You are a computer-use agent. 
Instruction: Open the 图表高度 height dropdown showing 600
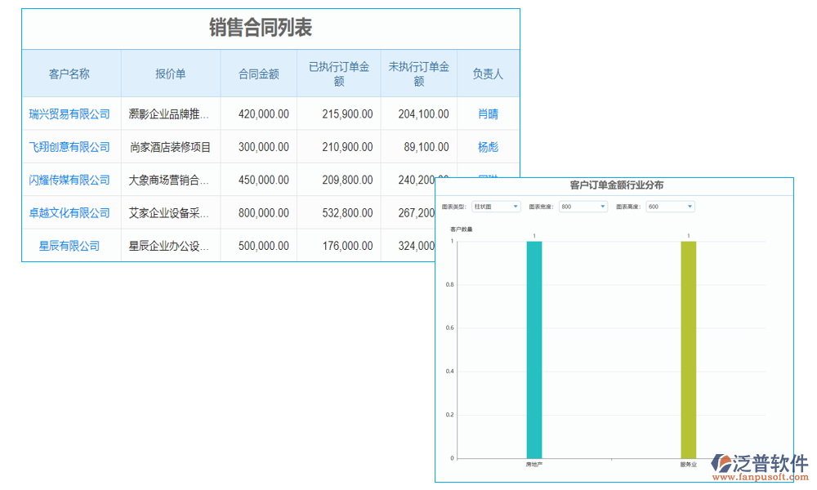coord(670,207)
